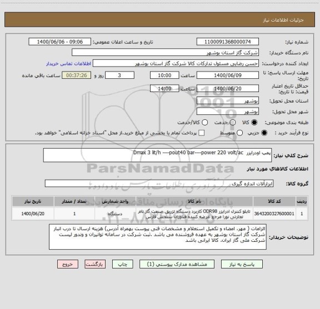Click the requester field حسن رضایی
Image resolution: width=320 pixels, height=309 pixels.
point(176,64)
